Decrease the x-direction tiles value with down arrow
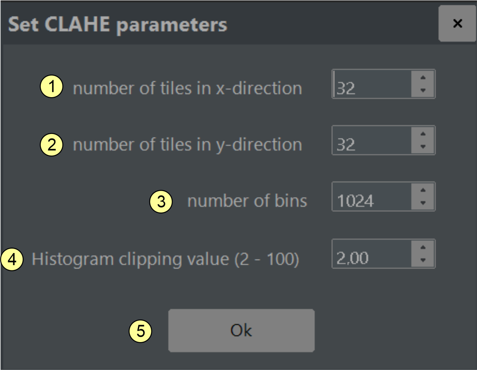 tap(422, 91)
